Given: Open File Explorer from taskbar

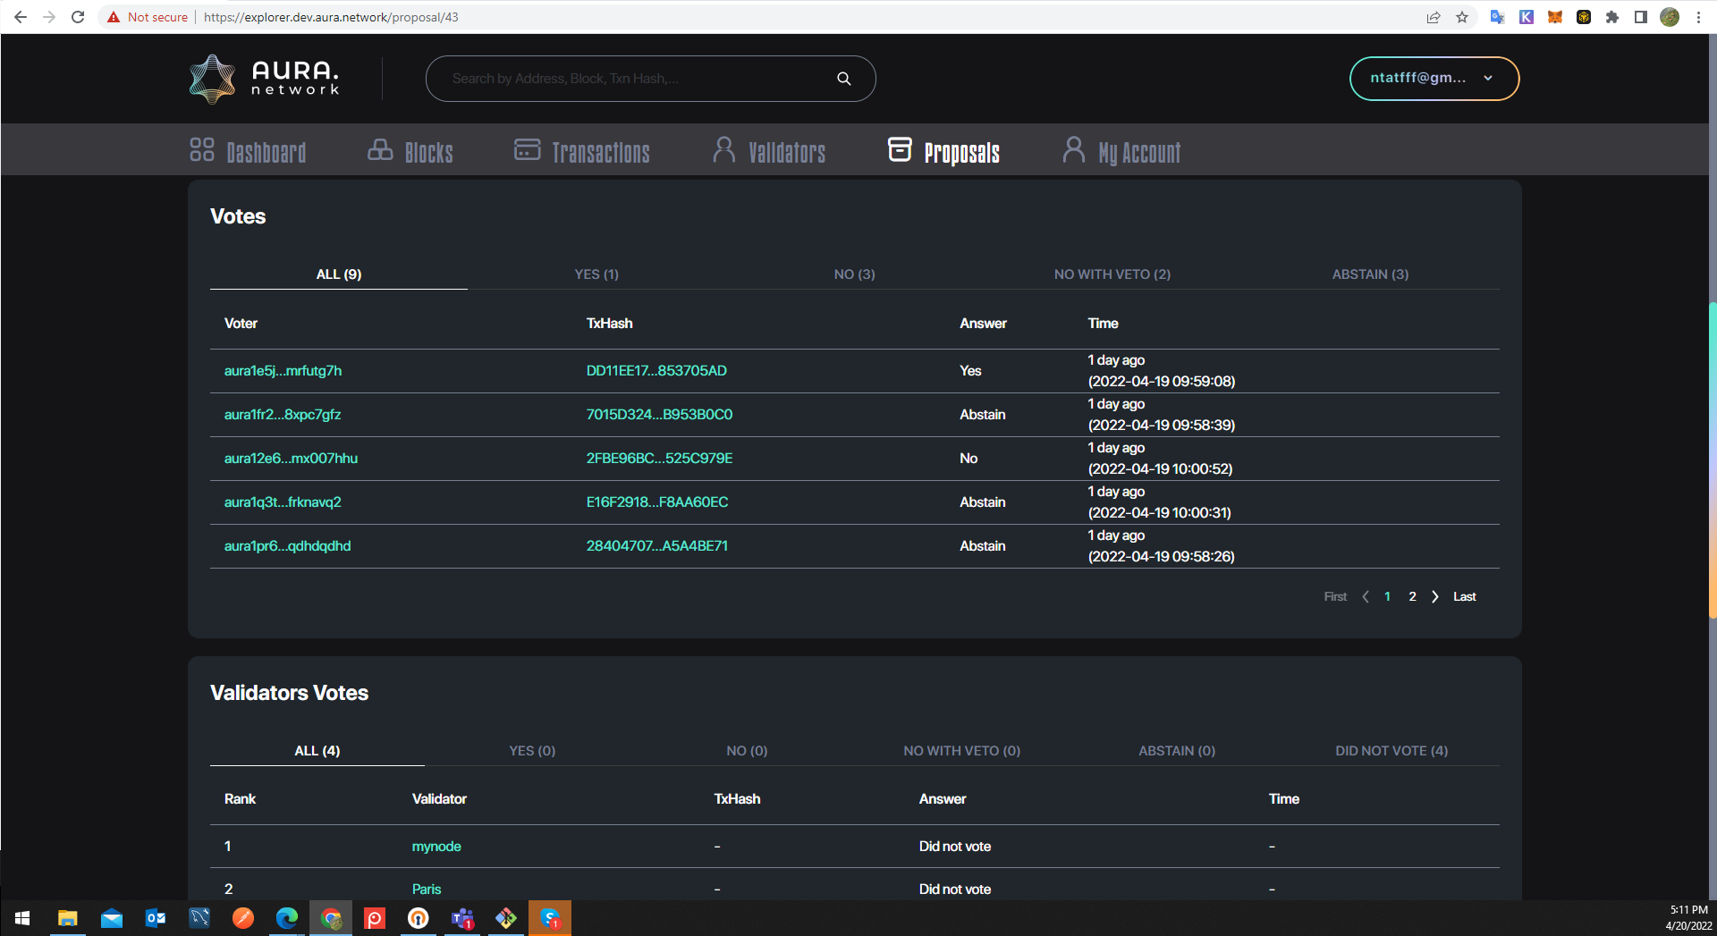Looking at the screenshot, I should point(68,918).
